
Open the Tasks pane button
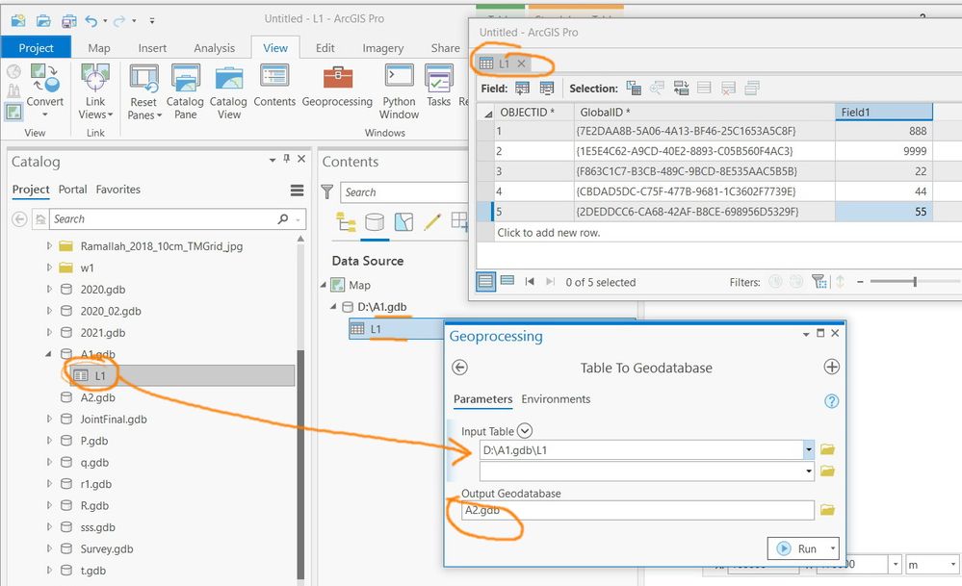pyautogui.click(x=439, y=85)
